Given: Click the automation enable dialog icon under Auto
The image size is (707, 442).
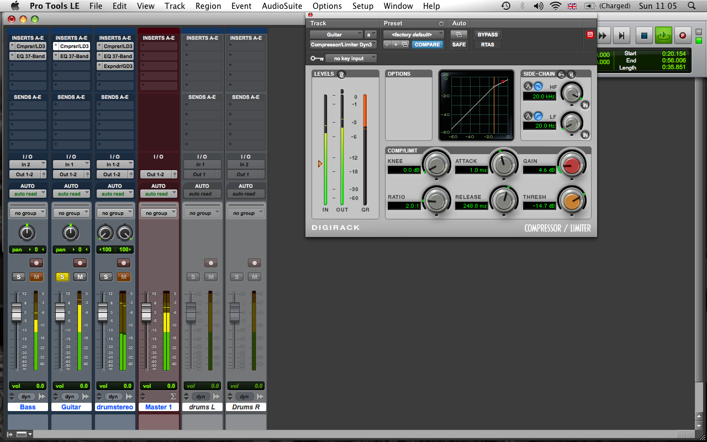Looking at the screenshot, I should pyautogui.click(x=459, y=34).
